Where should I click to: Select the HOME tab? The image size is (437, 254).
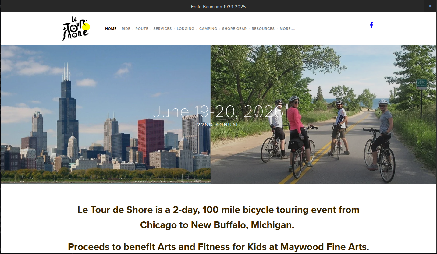click(x=111, y=29)
